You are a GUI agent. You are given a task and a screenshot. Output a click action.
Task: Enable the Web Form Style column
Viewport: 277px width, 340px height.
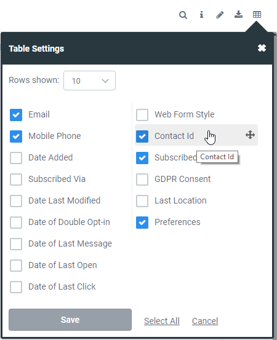(x=142, y=115)
